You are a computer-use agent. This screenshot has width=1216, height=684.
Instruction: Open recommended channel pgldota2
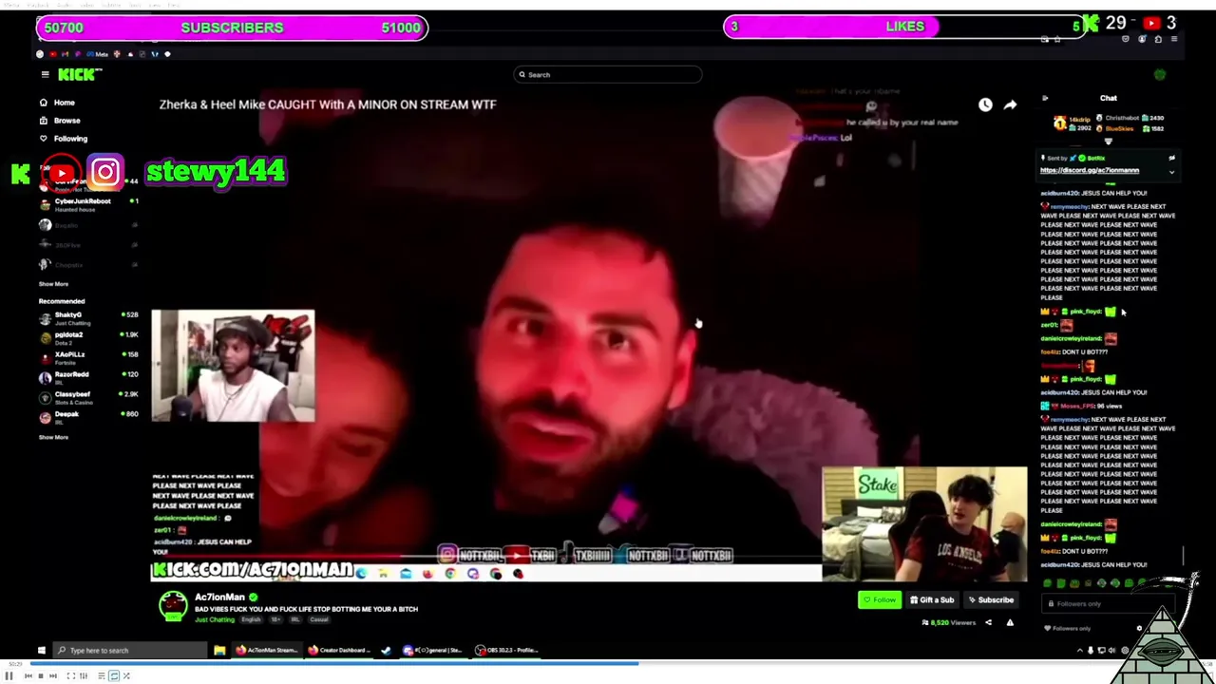pyautogui.click(x=89, y=337)
